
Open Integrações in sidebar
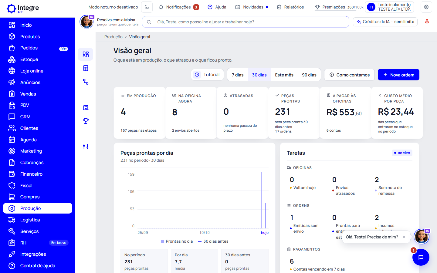coord(38,254)
